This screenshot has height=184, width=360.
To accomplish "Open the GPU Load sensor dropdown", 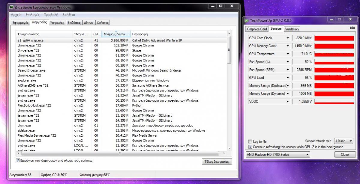I will 288,78.
